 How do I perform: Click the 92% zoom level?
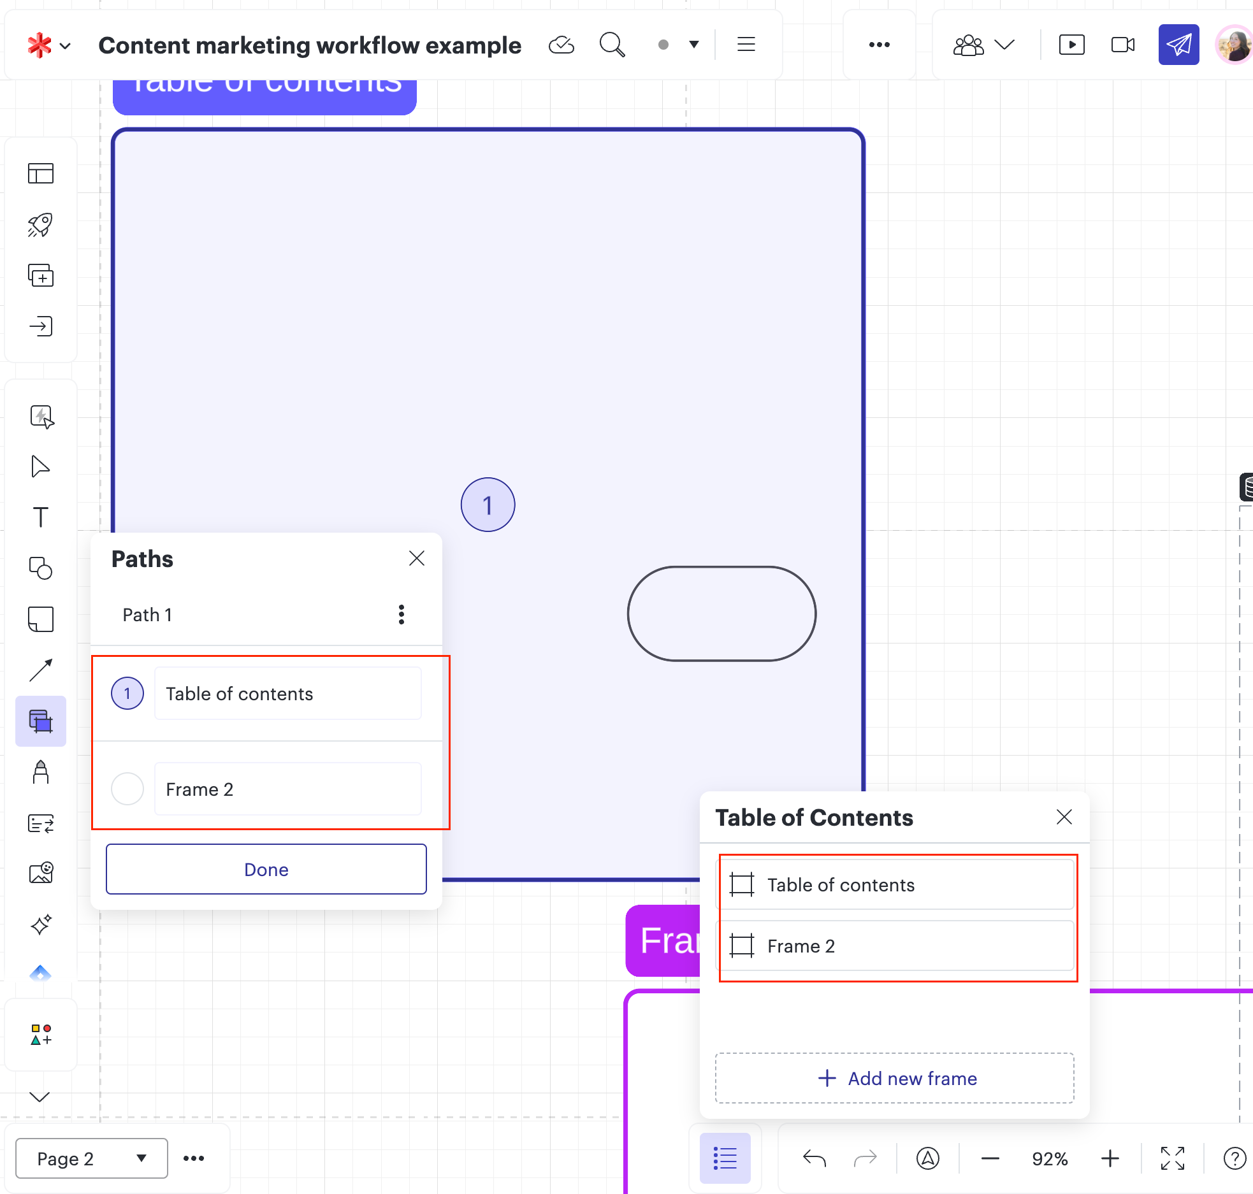1050,1158
